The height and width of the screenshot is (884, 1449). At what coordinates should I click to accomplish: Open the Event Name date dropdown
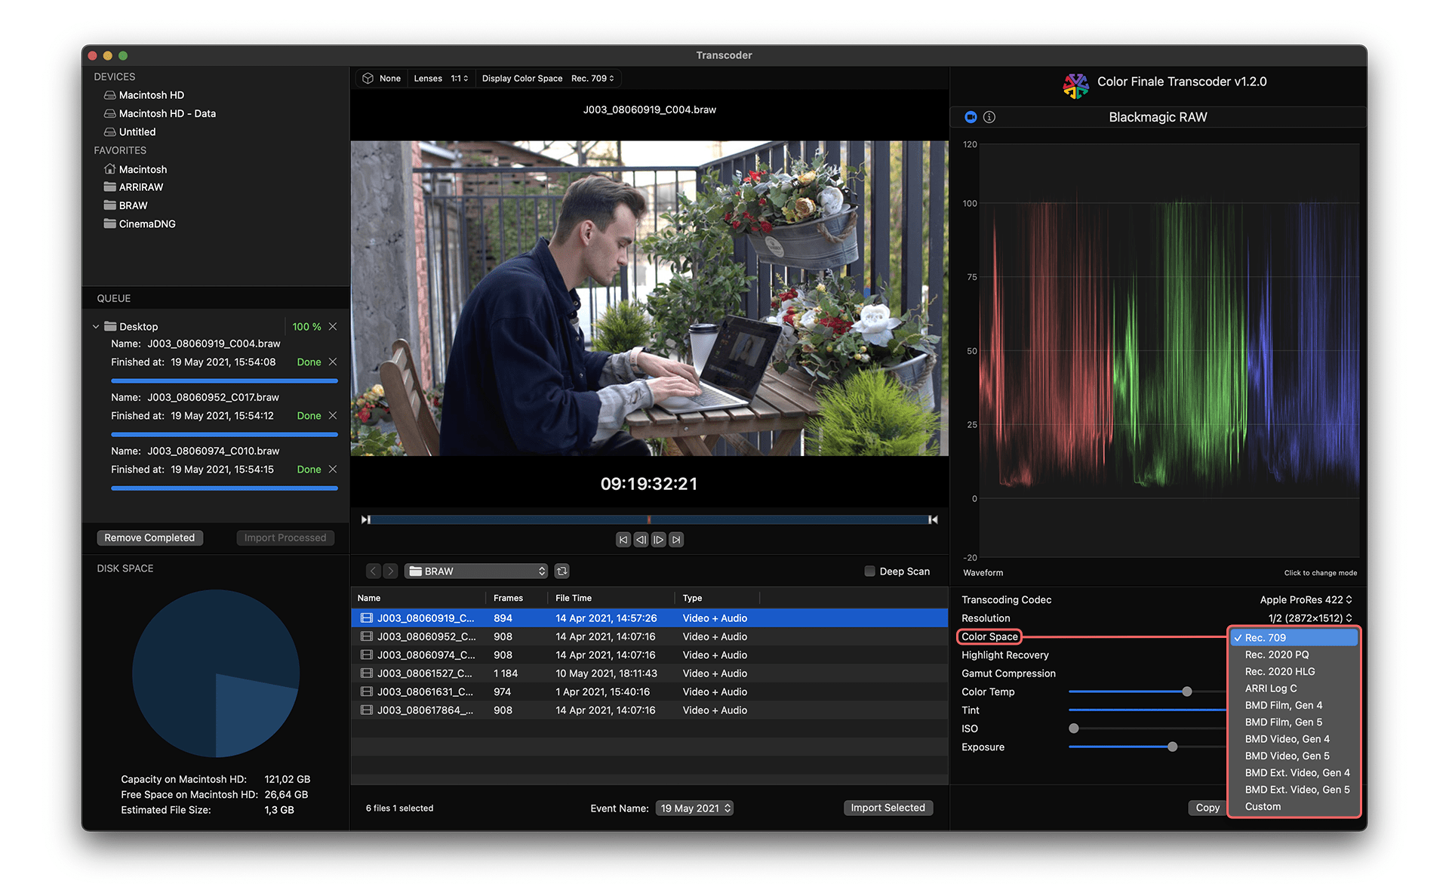click(x=695, y=809)
